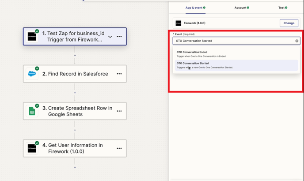
Task: Click the Firework icon on step 1
Action: pos(32,37)
